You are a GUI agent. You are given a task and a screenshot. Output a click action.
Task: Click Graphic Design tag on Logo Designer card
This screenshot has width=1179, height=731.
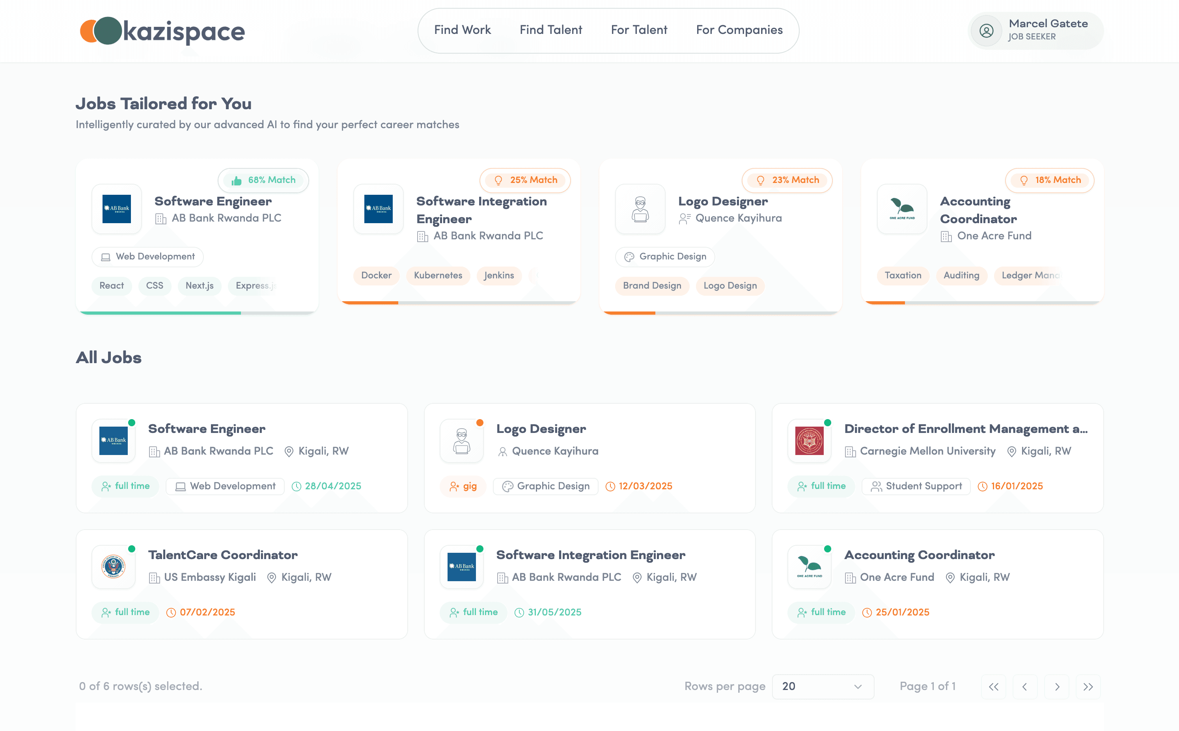[665, 257]
